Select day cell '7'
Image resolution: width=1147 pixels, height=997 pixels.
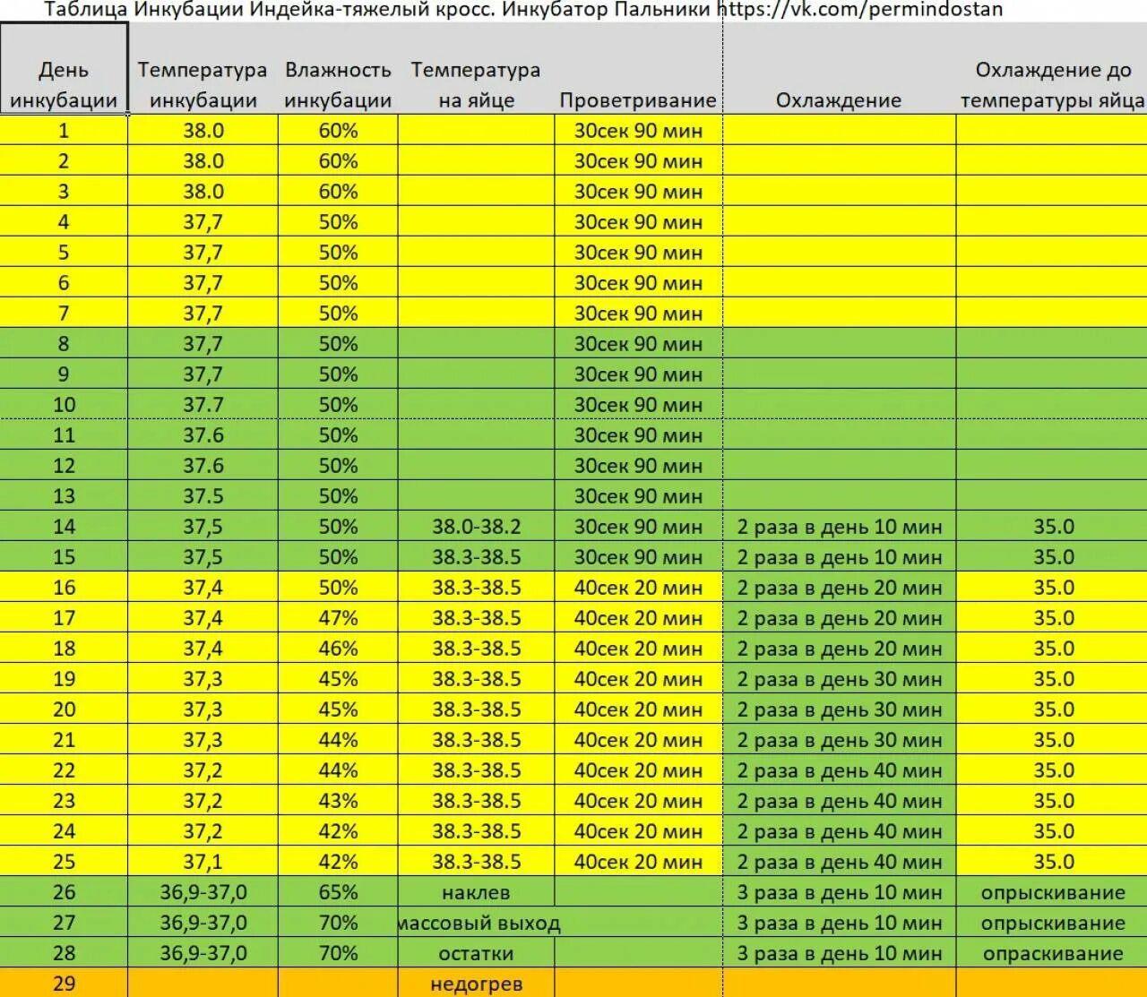coord(64,314)
